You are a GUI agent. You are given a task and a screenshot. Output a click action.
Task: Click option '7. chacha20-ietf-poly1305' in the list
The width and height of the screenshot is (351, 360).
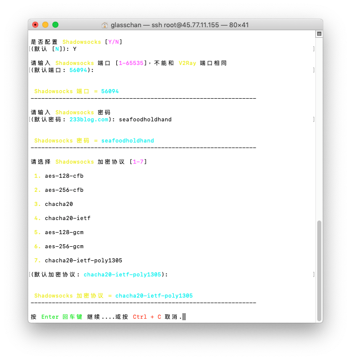78,261
